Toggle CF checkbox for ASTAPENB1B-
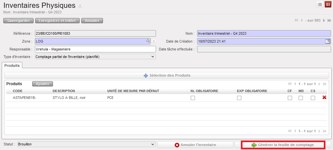This screenshot has height=150, width=333. click(x=290, y=98)
